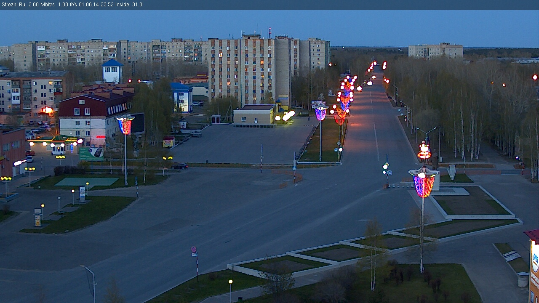Click the 1.00 fr/s frame rate value
Screen dimensions: 539x303
click(x=67, y=5)
